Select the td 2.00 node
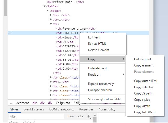Viewport: 168px width, 123px height. coord(67,69)
